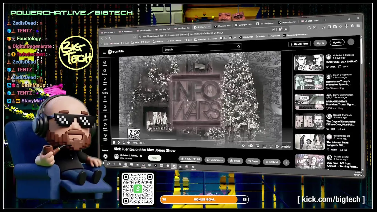Open Russell Brand Stay Free LIVE video
Screen dimensions: 377x212
pos(310,162)
